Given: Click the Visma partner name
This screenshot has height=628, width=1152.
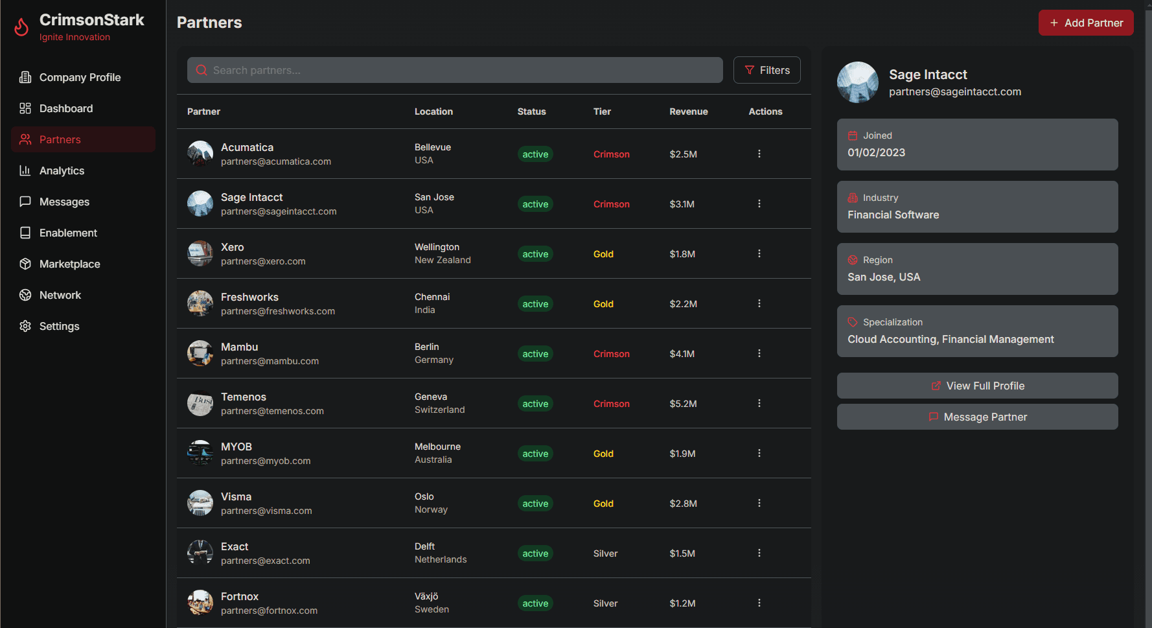Looking at the screenshot, I should tap(236, 496).
